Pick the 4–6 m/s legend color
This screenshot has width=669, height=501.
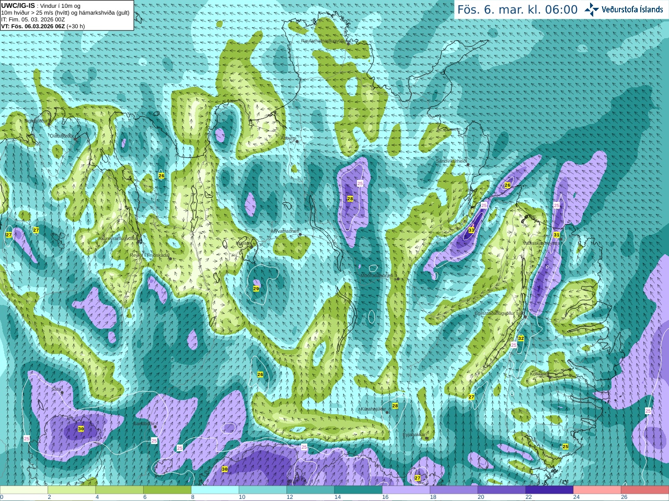pos(120,490)
